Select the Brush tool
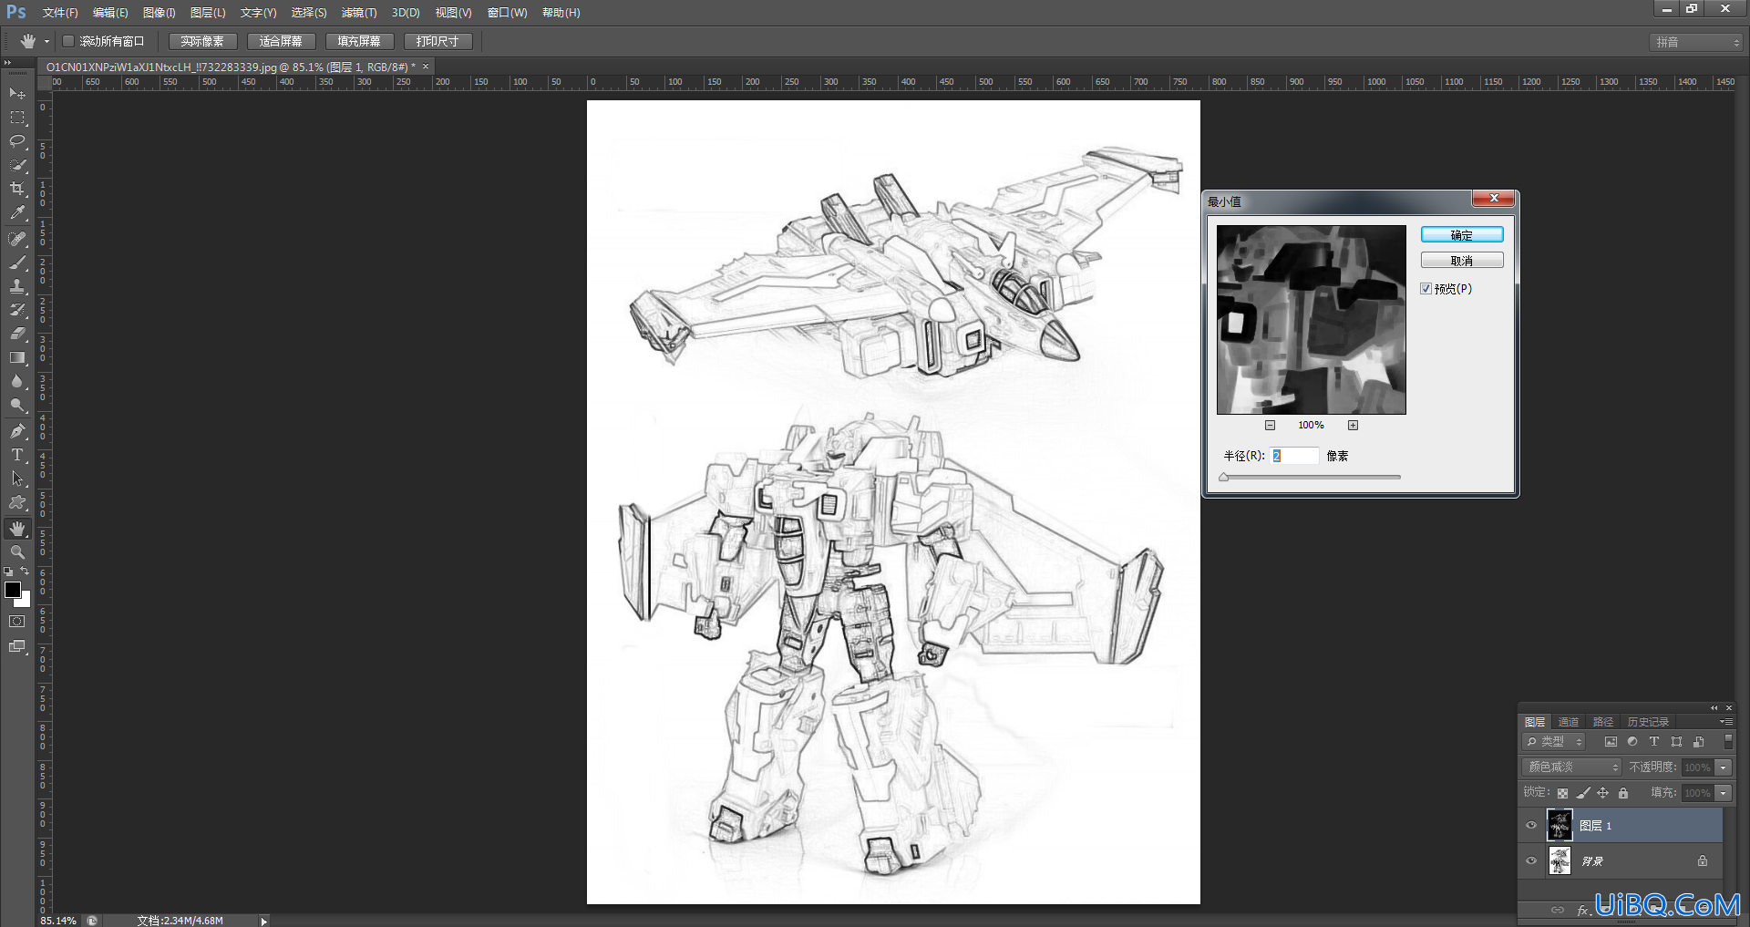Screen dimensions: 1750x927 tap(17, 263)
